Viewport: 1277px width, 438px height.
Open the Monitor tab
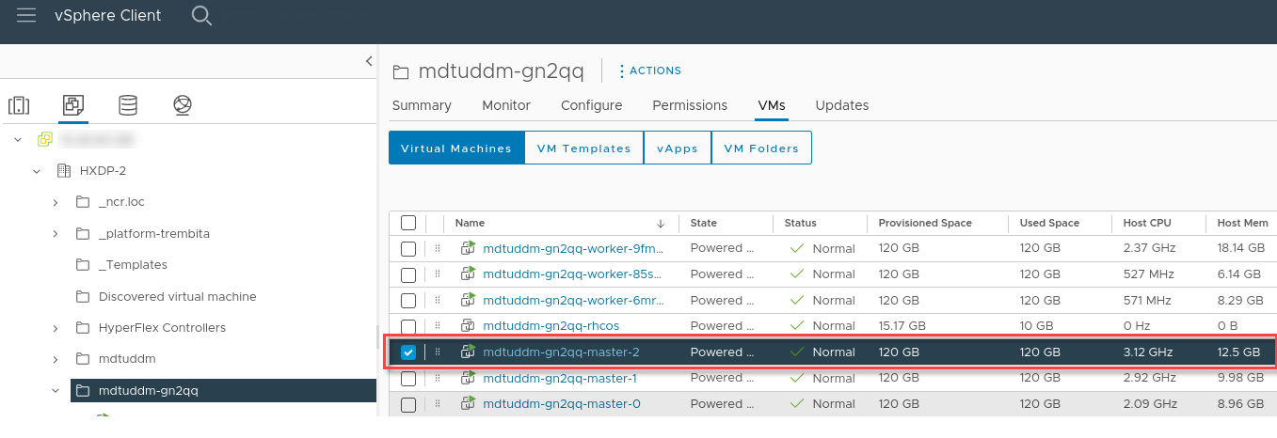click(x=506, y=105)
